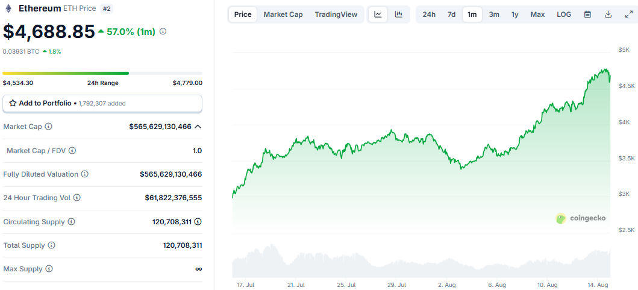
Task: Click the $4,534.30 24h low value
Action: pyautogui.click(x=18, y=83)
